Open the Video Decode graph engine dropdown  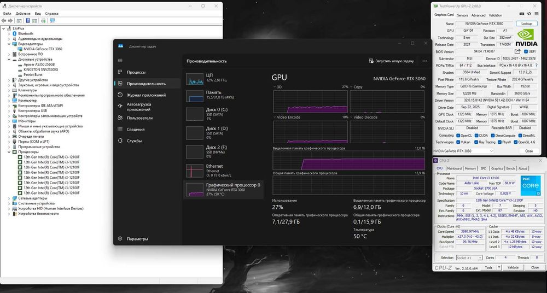click(x=351, y=117)
